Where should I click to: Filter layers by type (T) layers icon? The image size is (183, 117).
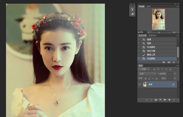click(x=162, y=69)
